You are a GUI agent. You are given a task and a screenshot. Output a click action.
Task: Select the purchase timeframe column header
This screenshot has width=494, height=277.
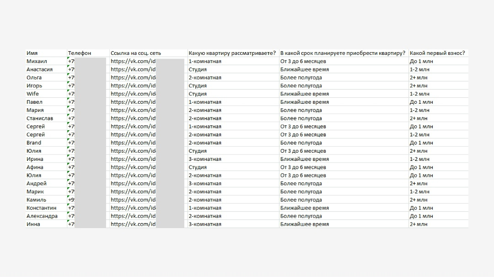pyautogui.click(x=343, y=53)
